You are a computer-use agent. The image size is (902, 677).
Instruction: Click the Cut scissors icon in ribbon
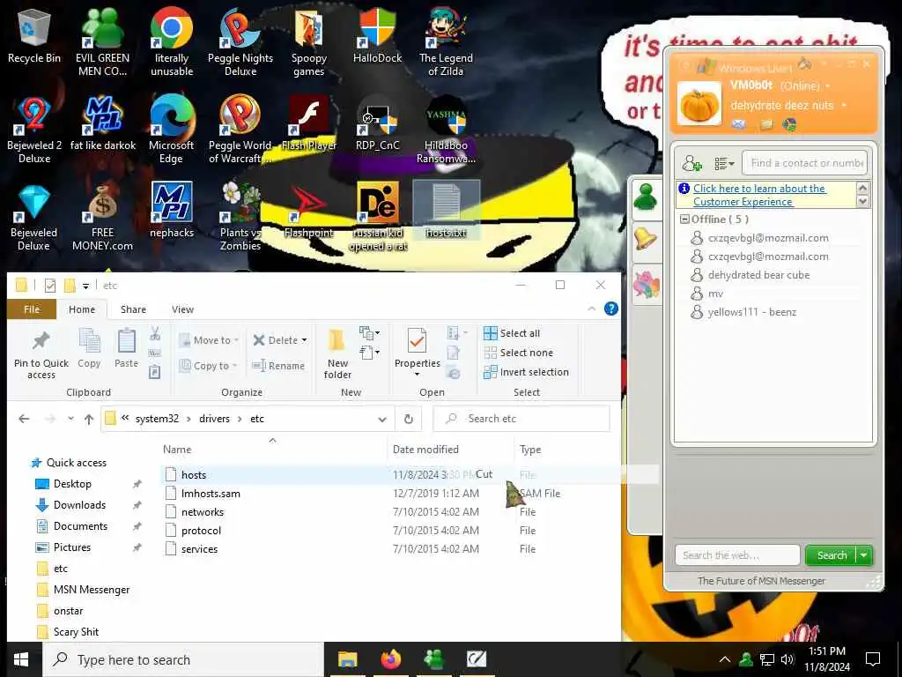(x=155, y=334)
